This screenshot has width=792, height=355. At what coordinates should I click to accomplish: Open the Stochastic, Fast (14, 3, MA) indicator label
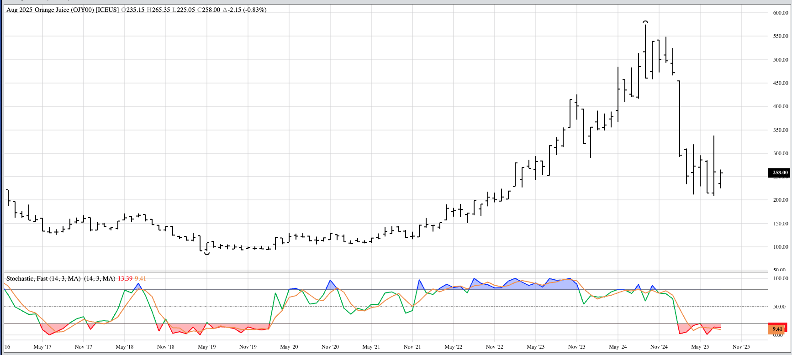[43, 278]
